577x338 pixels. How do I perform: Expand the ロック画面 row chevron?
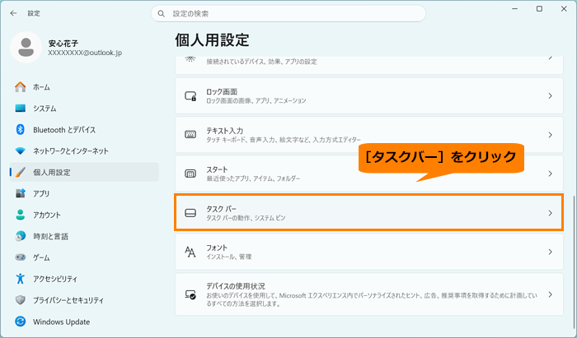550,95
